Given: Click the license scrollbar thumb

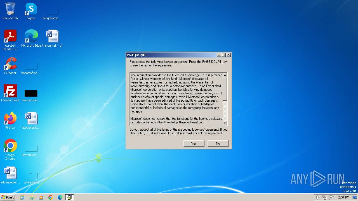Looking at the screenshot, I should pos(225,89).
